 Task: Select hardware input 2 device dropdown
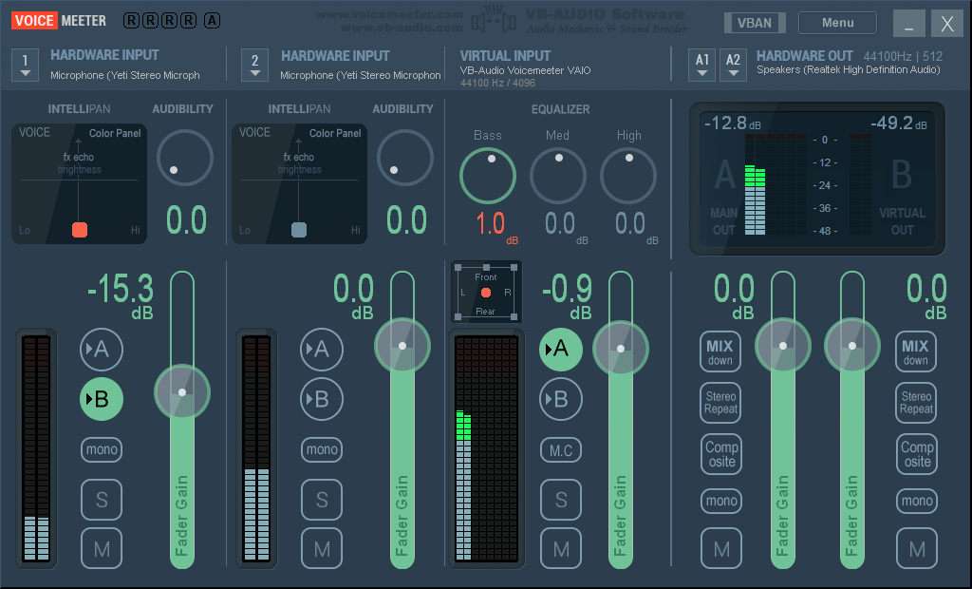(x=254, y=66)
